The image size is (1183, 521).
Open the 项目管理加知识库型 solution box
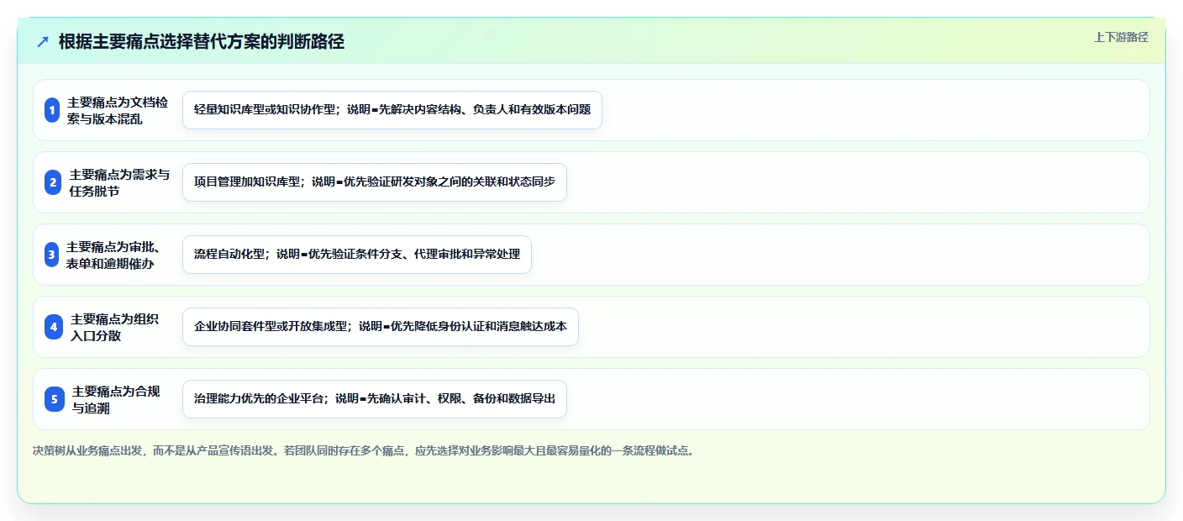pos(375,182)
